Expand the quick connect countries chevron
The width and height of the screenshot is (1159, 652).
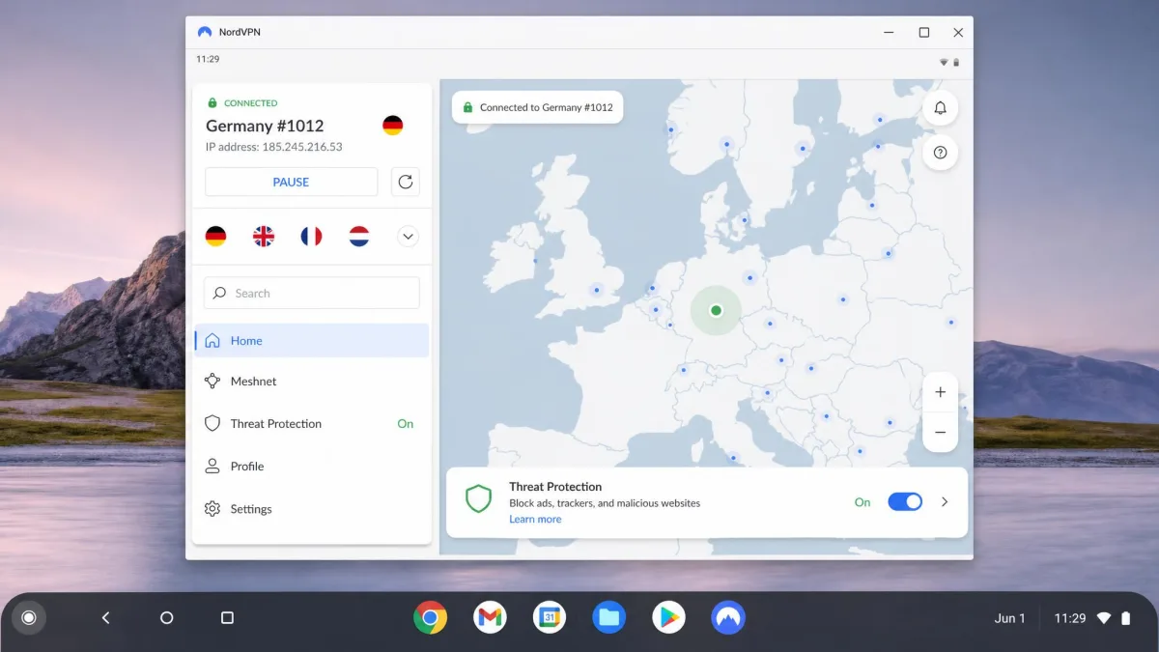(x=408, y=236)
